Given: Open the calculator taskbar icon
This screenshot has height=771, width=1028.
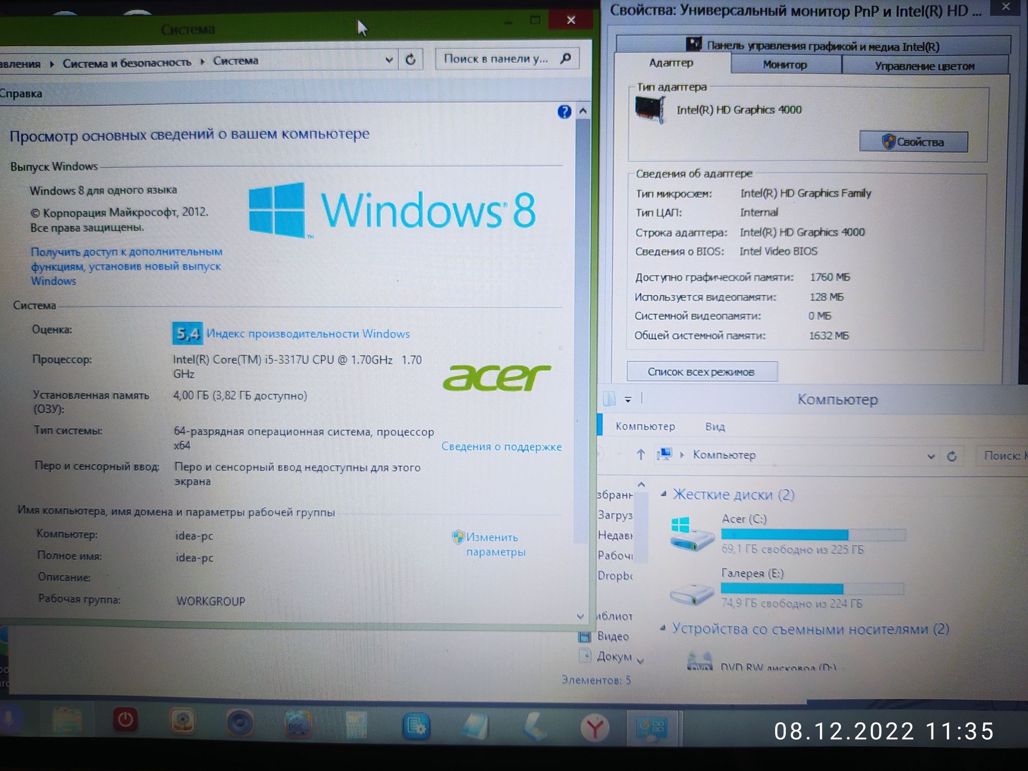Looking at the screenshot, I should [356, 725].
